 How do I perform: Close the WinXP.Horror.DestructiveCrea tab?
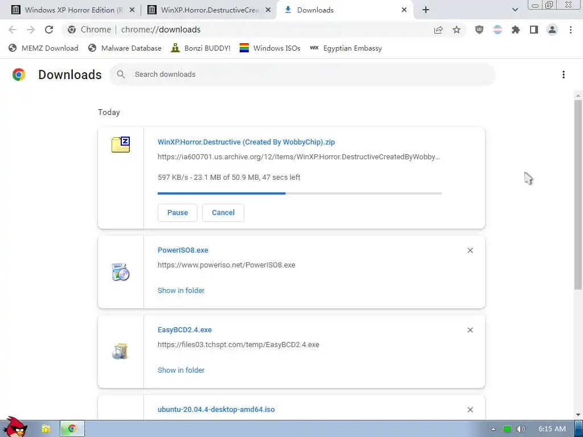click(268, 10)
